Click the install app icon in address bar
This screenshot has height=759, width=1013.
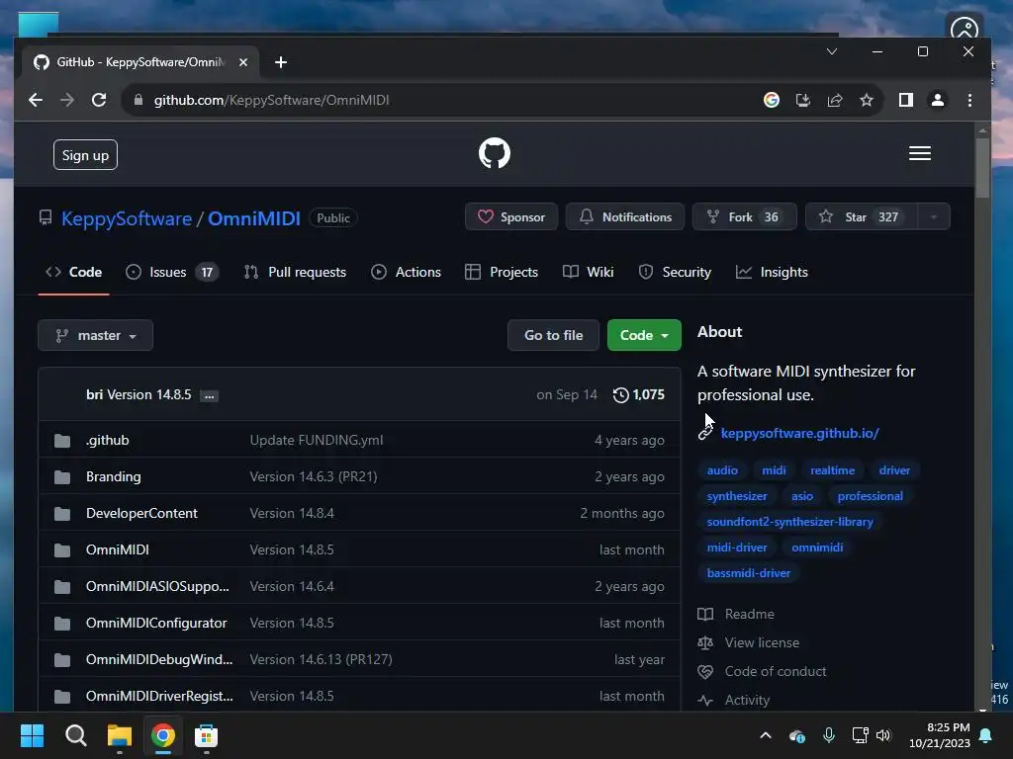[x=803, y=100]
